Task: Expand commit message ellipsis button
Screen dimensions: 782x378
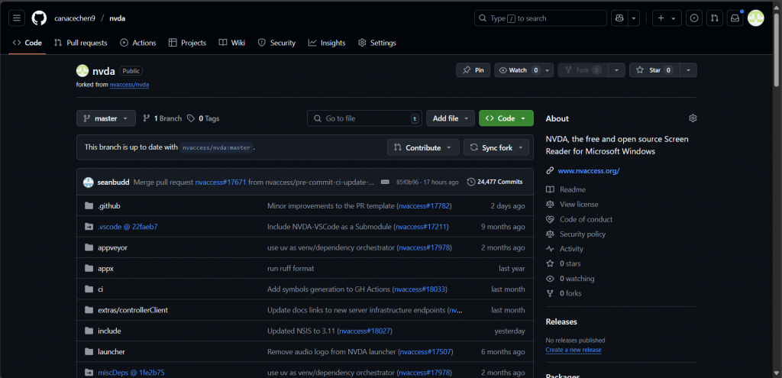Action: [x=385, y=182]
